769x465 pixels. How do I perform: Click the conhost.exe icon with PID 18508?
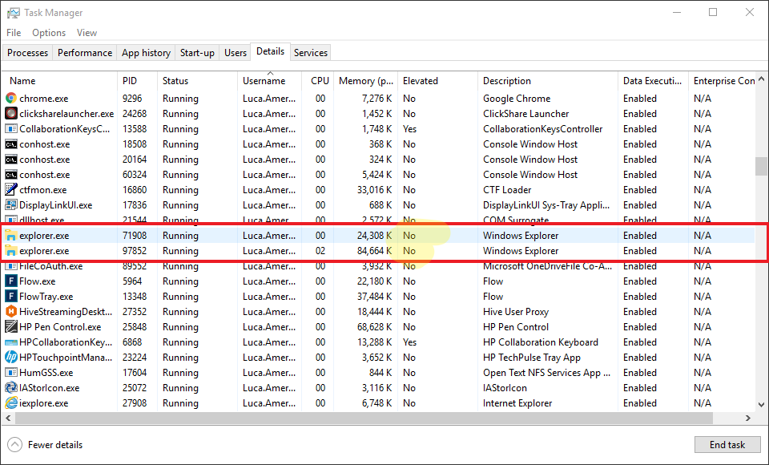pos(10,144)
